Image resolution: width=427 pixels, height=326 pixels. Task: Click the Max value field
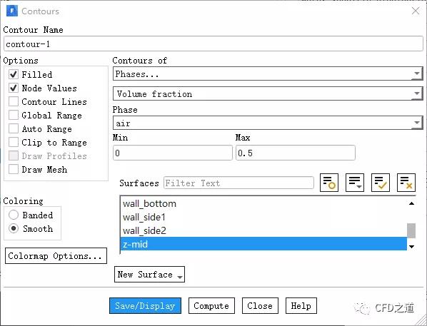click(296, 153)
